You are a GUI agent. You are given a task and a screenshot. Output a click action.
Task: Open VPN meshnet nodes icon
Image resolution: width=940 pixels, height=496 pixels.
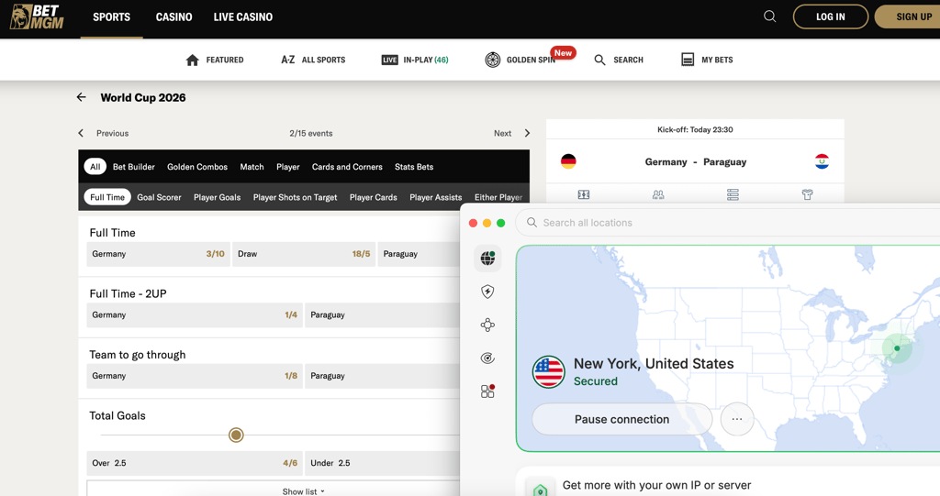tap(487, 325)
